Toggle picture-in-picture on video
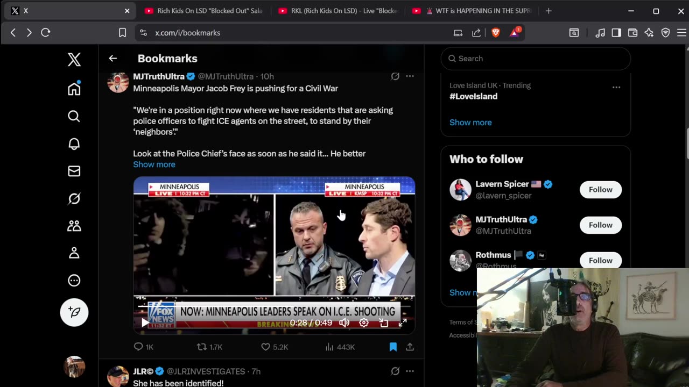This screenshot has width=689, height=387. 383,322
